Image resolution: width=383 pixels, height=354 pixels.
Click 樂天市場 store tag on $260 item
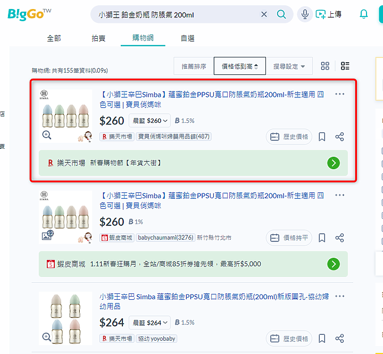116,137
